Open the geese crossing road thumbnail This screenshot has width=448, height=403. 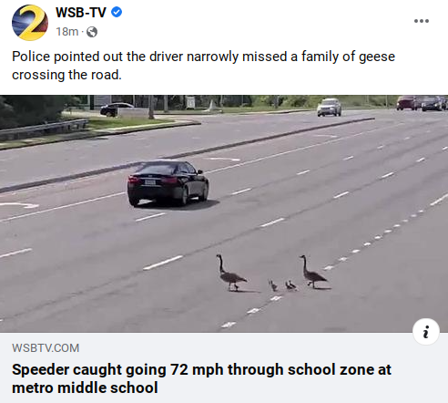coord(224,213)
